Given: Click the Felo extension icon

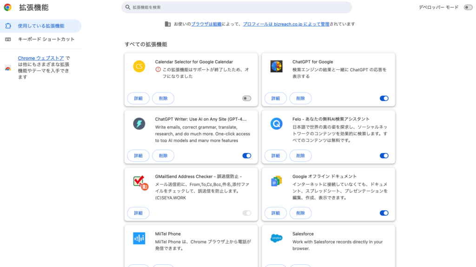Looking at the screenshot, I should [x=276, y=124].
